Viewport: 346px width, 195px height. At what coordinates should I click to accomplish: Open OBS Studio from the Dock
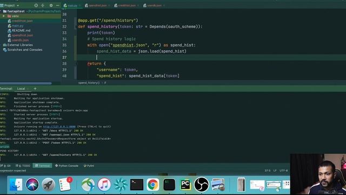click(201, 184)
